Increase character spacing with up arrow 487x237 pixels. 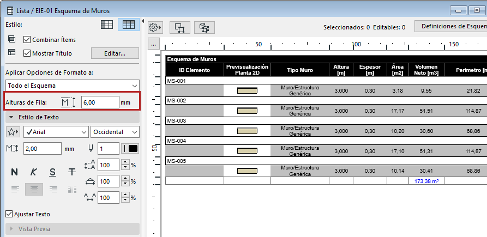tap(125, 195)
